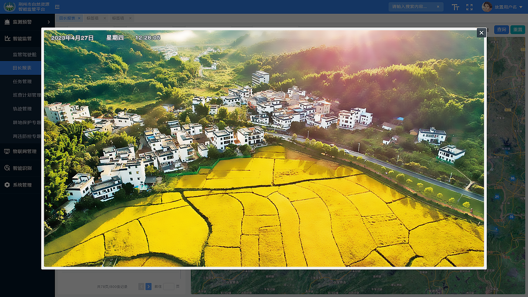This screenshot has height=297, width=528.
Task: Toggle fullscreen with the expand icon
Action: pyautogui.click(x=469, y=7)
